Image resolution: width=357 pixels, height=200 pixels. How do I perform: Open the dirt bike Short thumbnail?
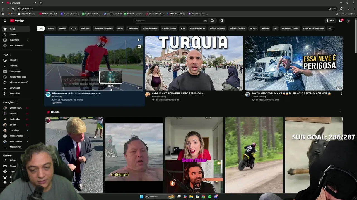click(x=254, y=155)
